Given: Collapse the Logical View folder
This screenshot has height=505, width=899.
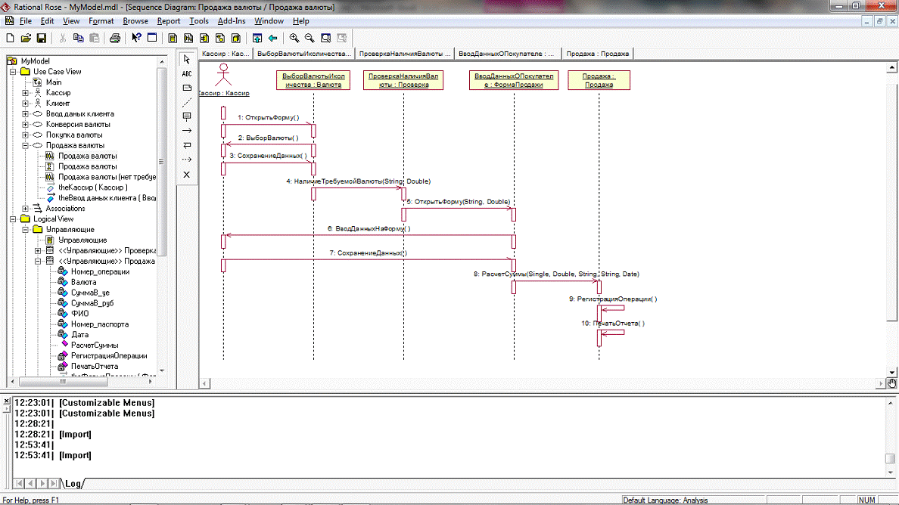Looking at the screenshot, I should click(13, 219).
